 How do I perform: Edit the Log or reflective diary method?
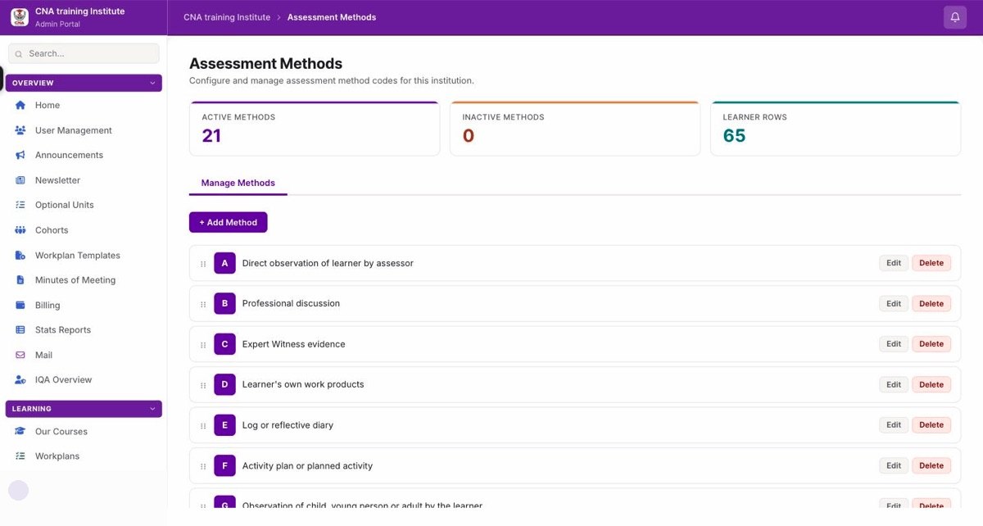[x=894, y=424]
